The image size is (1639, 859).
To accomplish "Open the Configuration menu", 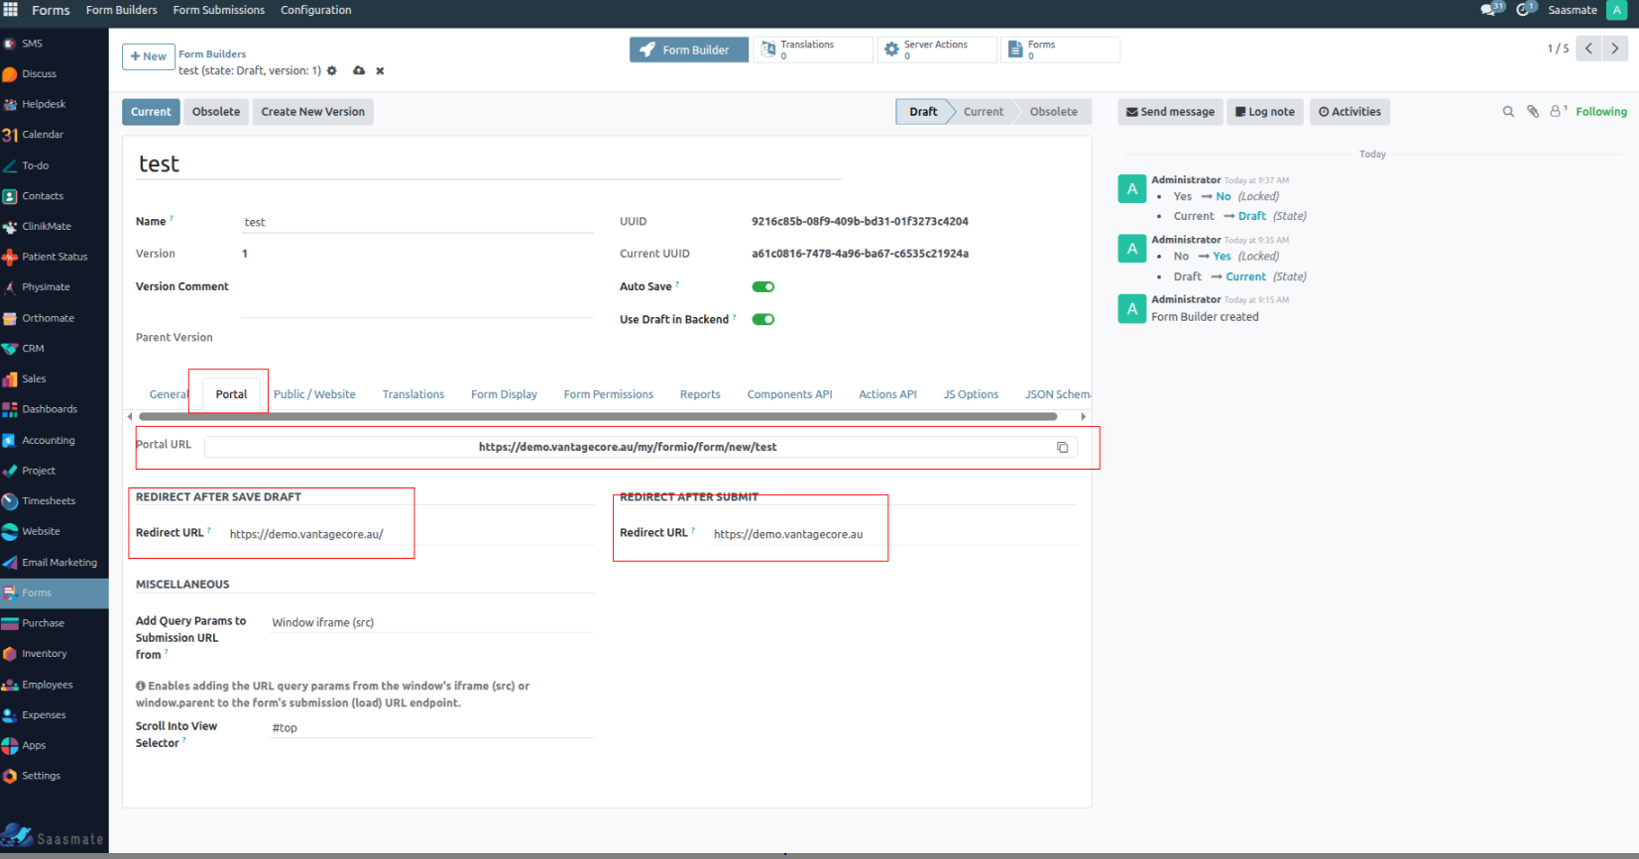I will (315, 10).
